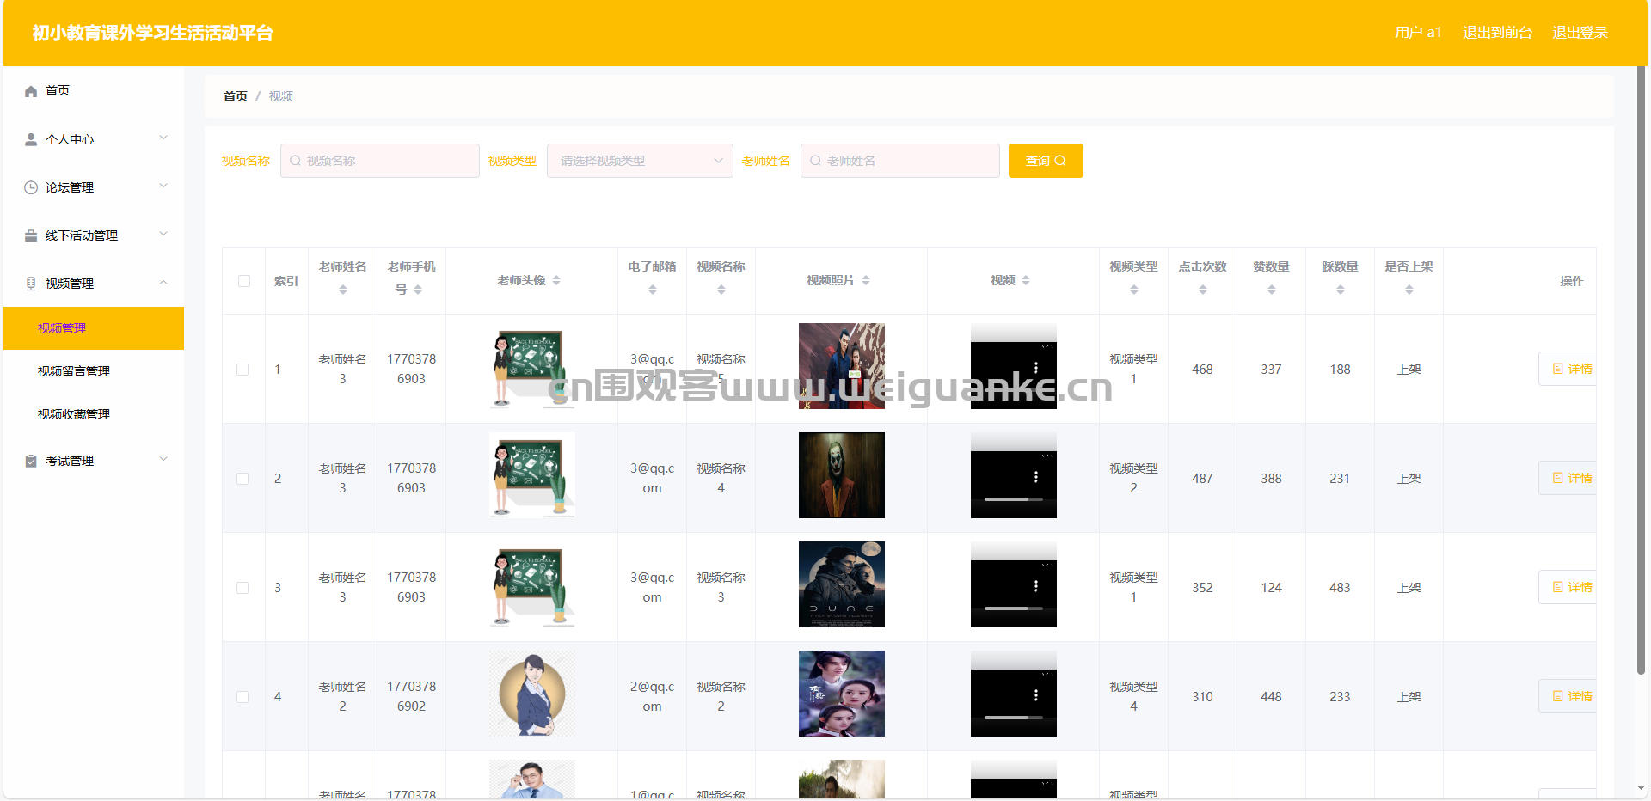Open video options menu in row 4
The width and height of the screenshot is (1651, 801).
coord(1035,695)
